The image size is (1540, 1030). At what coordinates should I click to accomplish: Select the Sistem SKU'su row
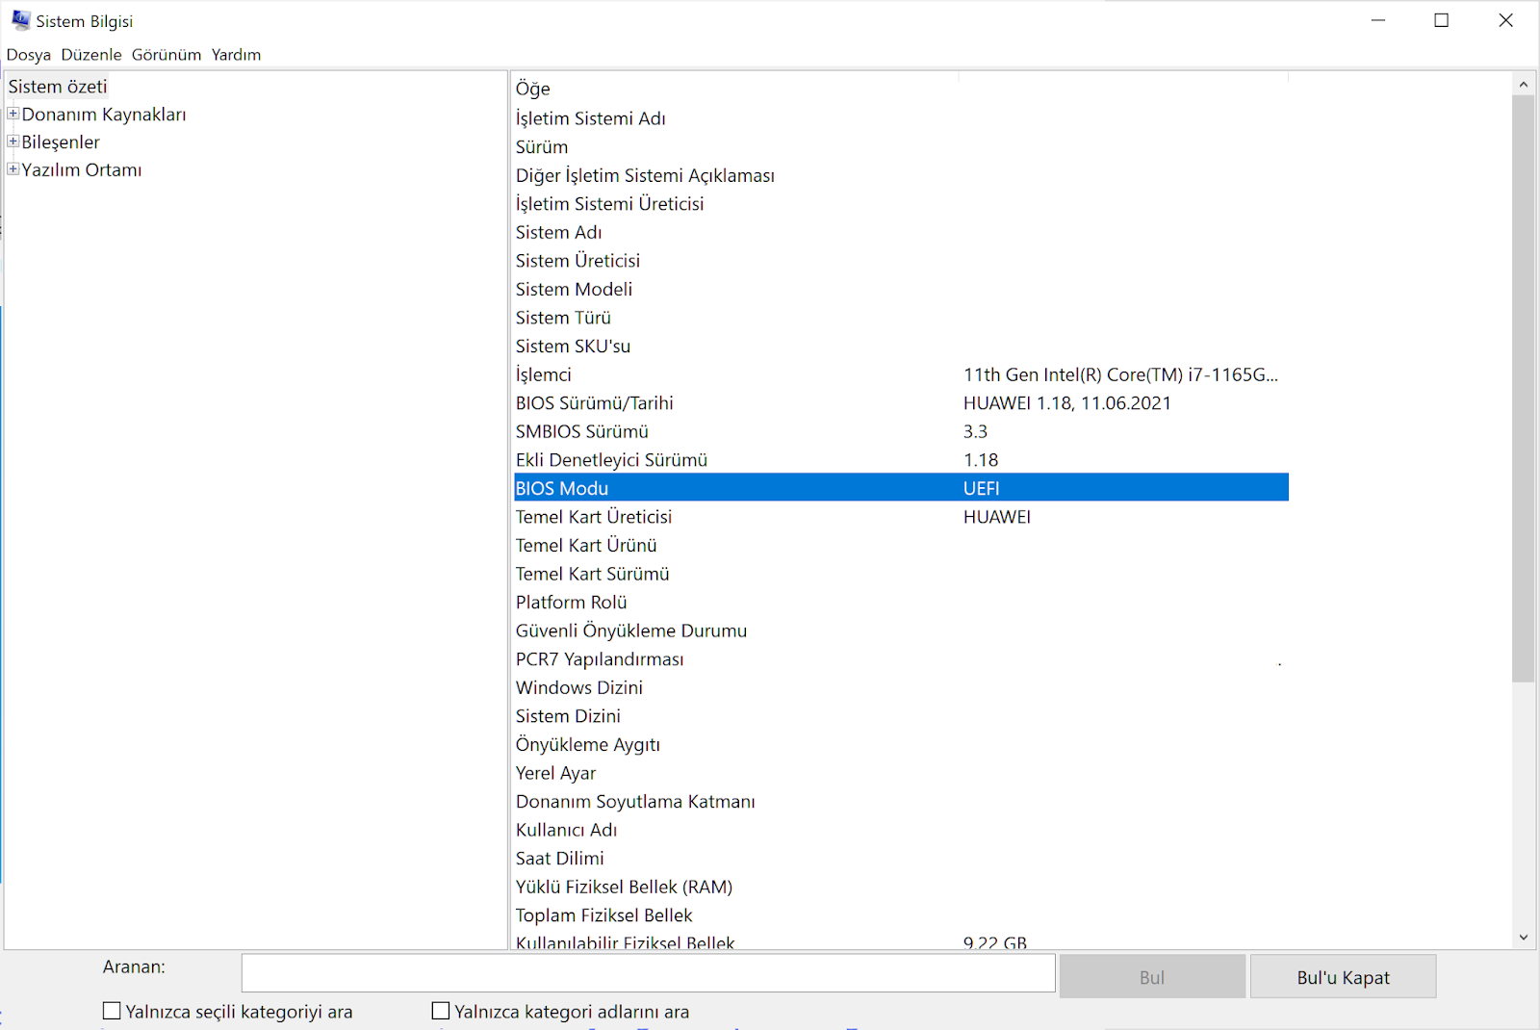[902, 346]
